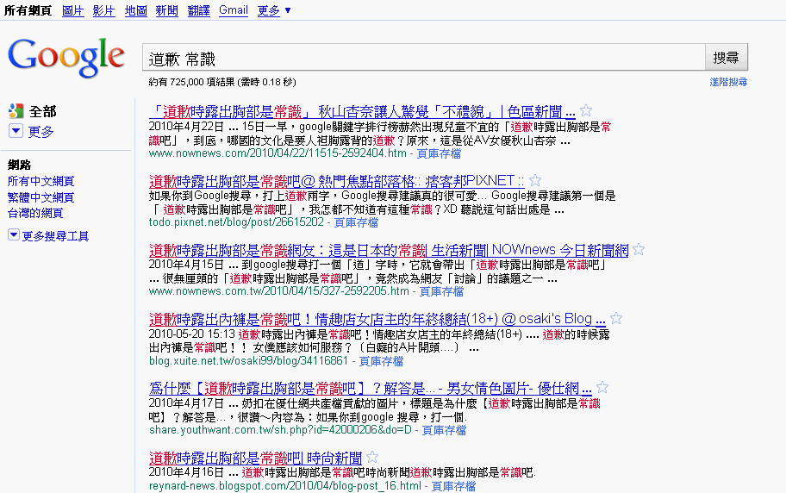
Task: Click URL blog.xuite.net.tw/osaki99/blog/34116861
Action: point(248,361)
